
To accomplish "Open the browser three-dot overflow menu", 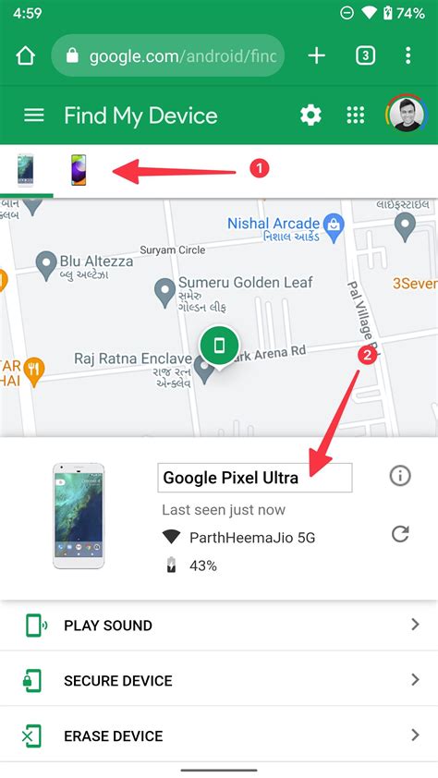I will (x=408, y=55).
